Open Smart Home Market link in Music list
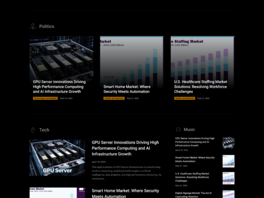 (x=195, y=159)
